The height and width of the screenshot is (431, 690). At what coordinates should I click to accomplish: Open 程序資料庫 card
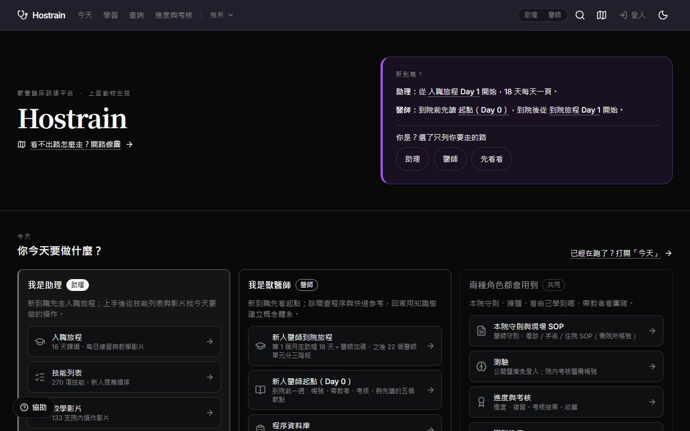click(345, 423)
